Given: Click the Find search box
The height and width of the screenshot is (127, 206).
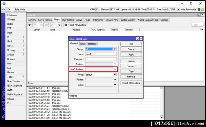Looking at the screenshot, I should [x=197, y=25].
